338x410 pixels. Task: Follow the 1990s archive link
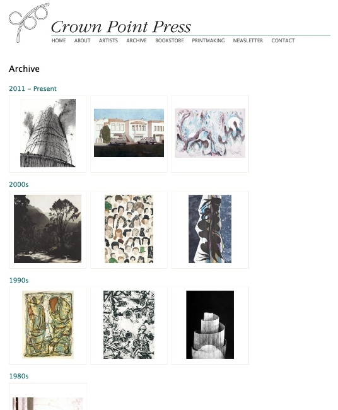(x=18, y=280)
